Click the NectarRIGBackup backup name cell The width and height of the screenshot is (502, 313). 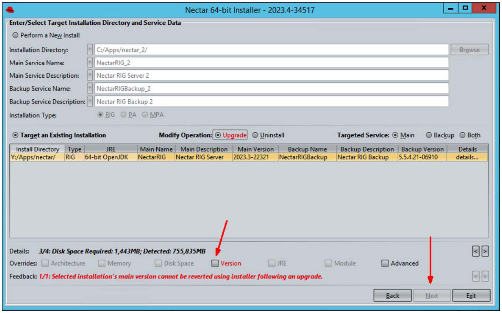(x=308, y=157)
